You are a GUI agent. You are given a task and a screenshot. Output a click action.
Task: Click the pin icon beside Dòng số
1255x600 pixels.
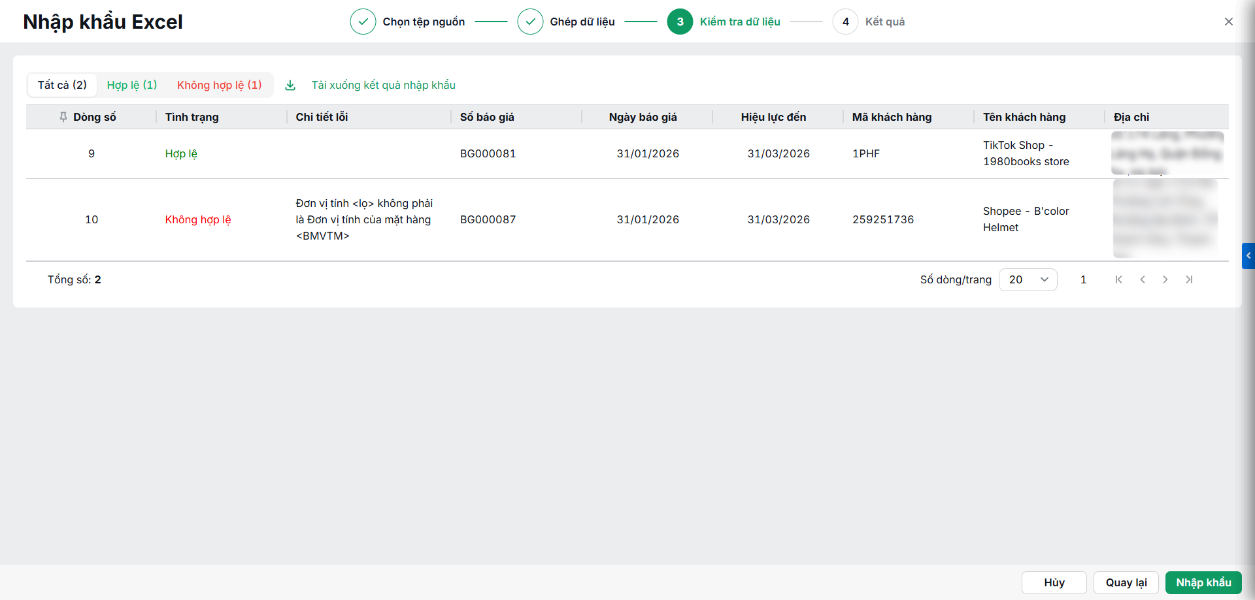click(63, 117)
